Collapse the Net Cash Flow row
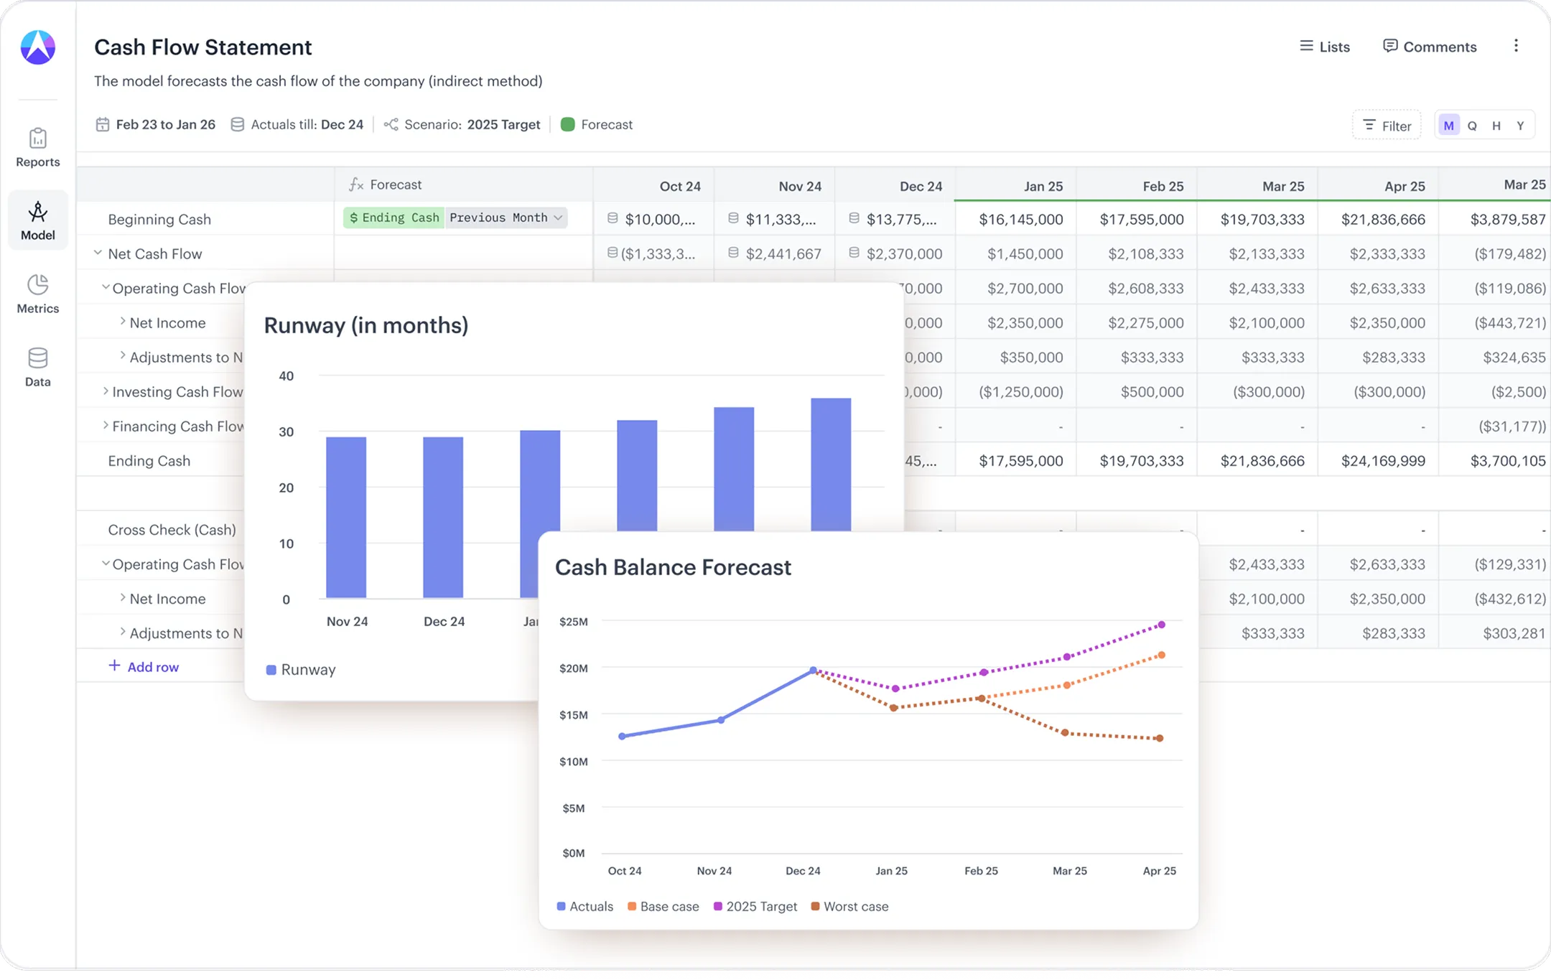1551x980 pixels. point(98,253)
